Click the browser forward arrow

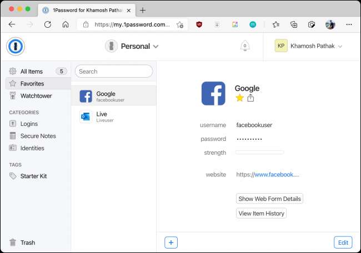tap(29, 24)
